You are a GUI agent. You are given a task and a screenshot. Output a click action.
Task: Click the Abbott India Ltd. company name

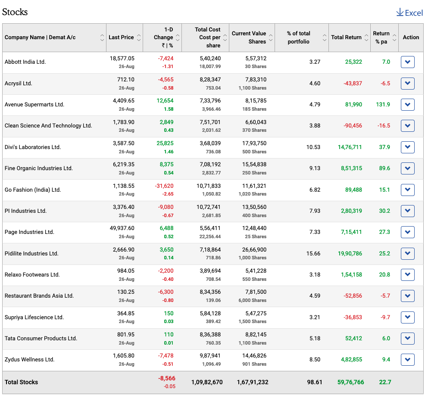point(25,62)
